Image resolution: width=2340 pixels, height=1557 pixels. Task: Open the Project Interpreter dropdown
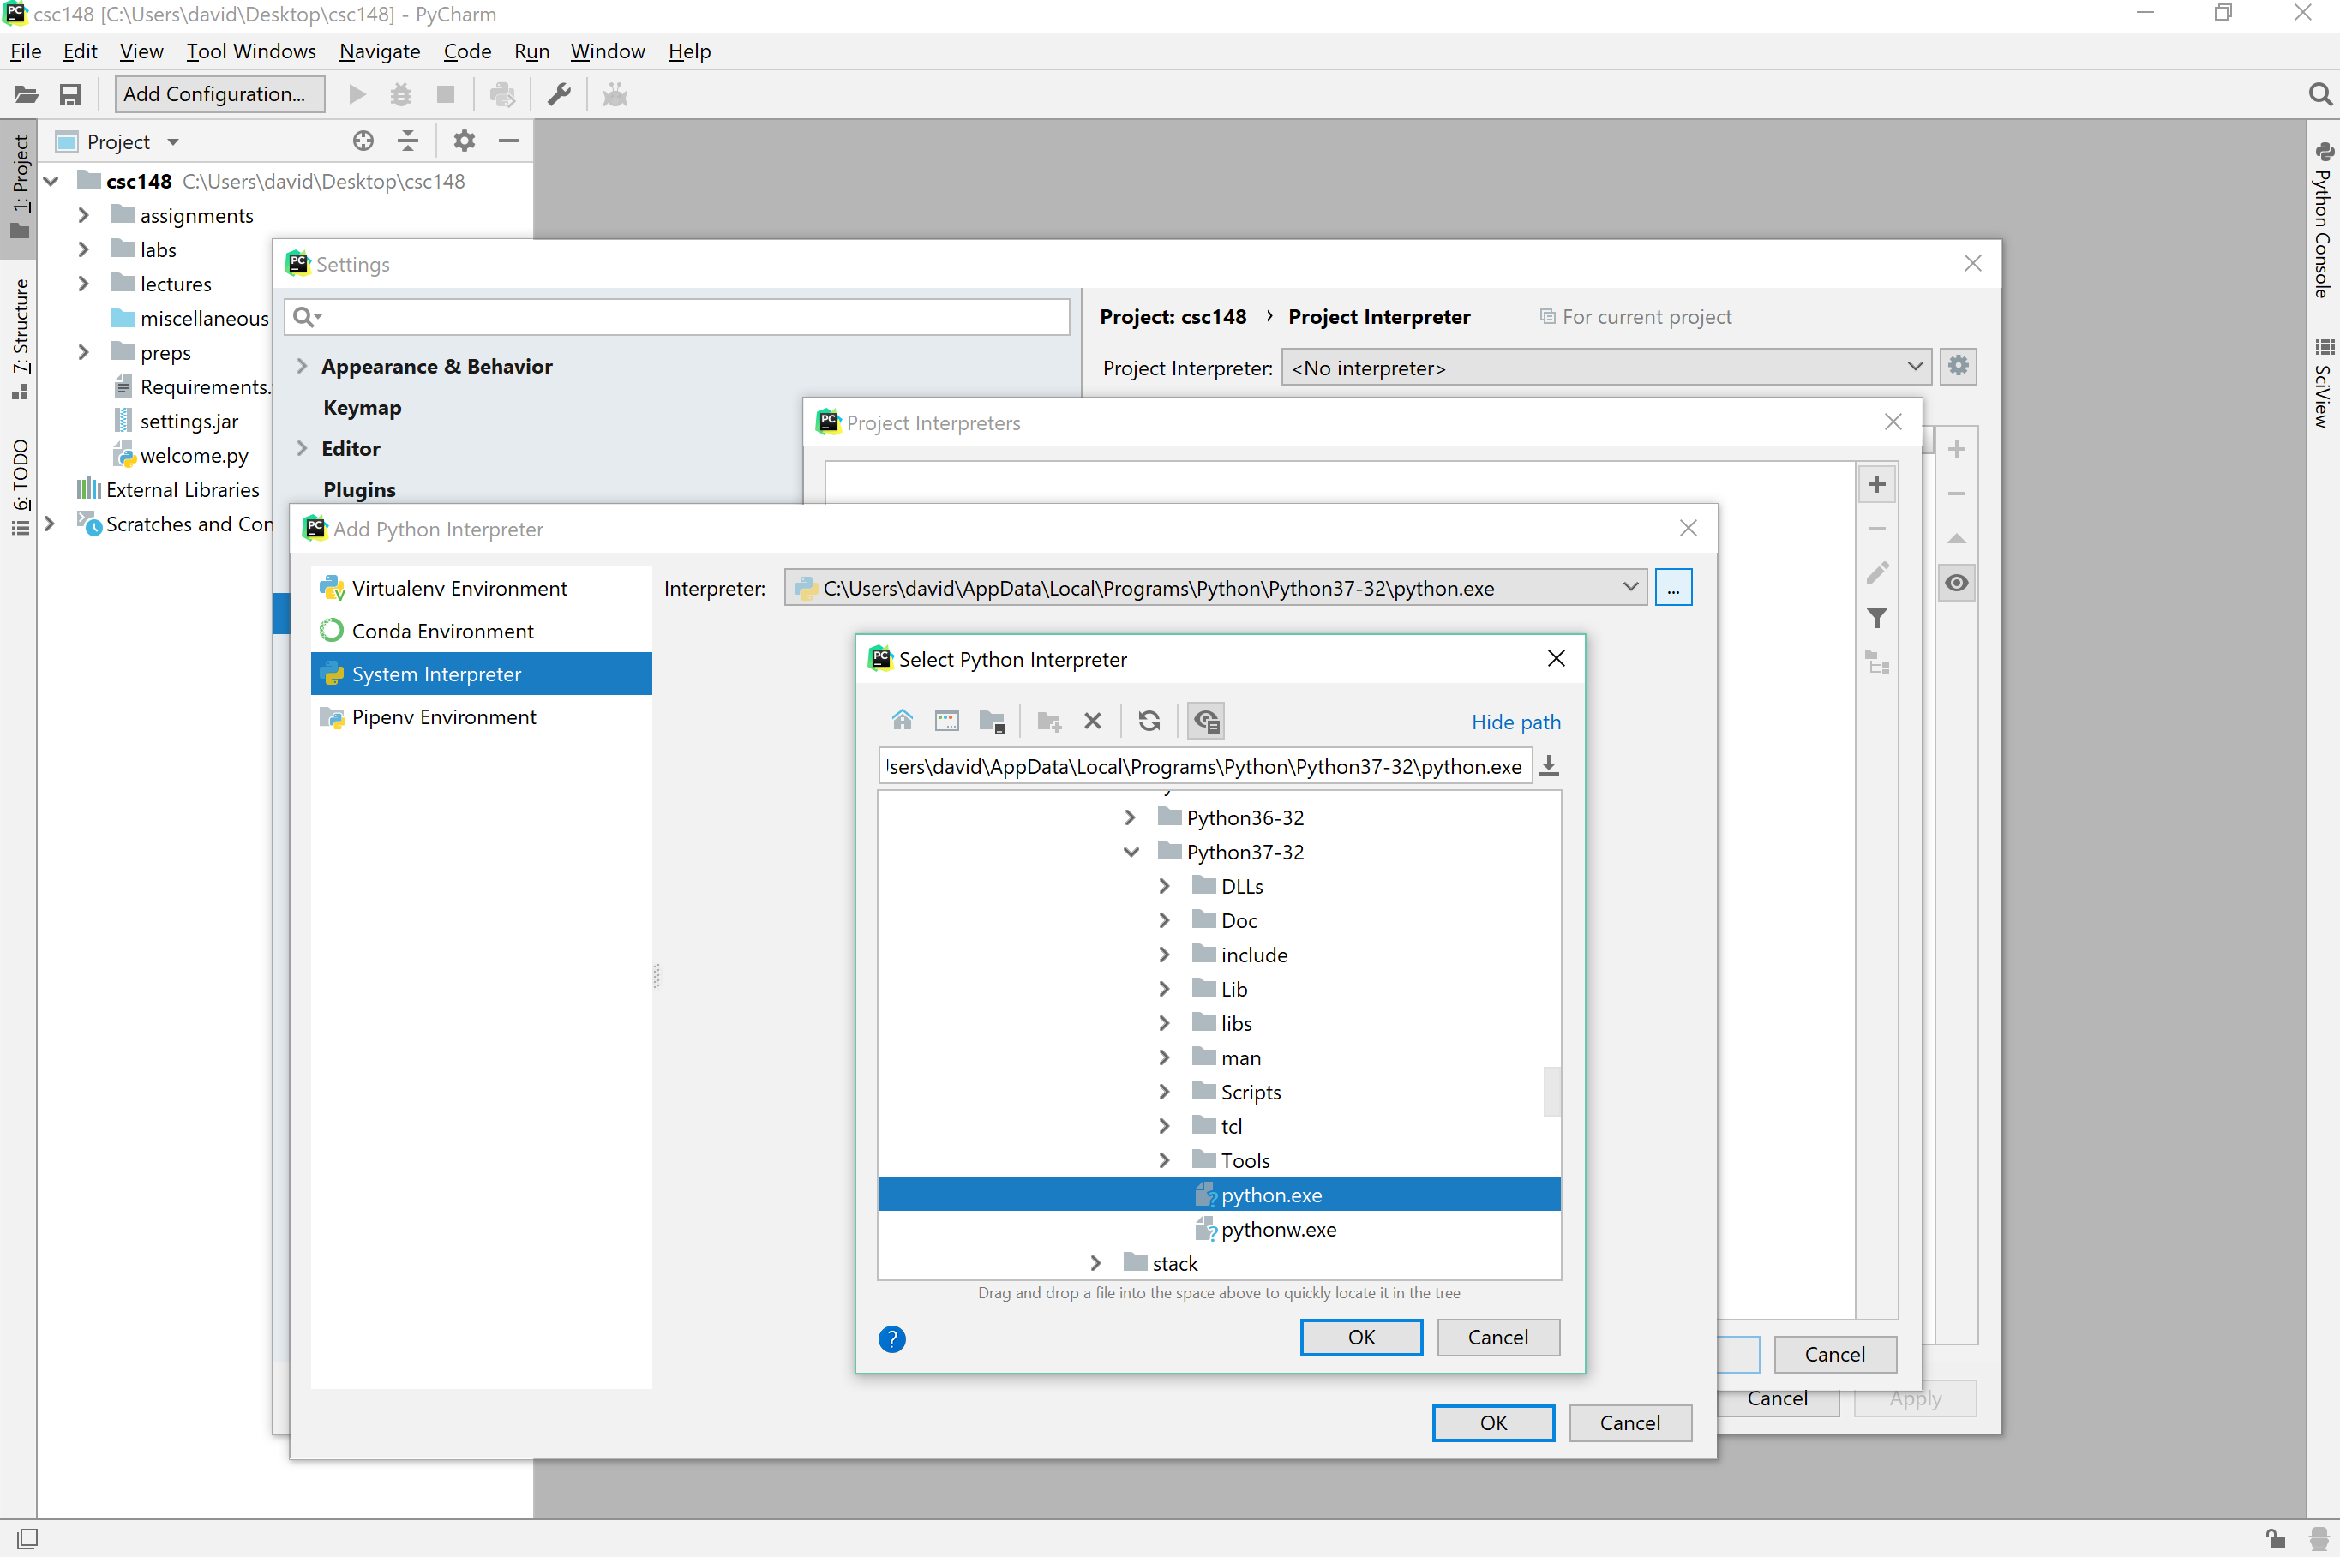(1915, 367)
